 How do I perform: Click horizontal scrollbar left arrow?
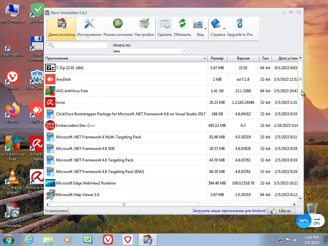click(x=47, y=204)
